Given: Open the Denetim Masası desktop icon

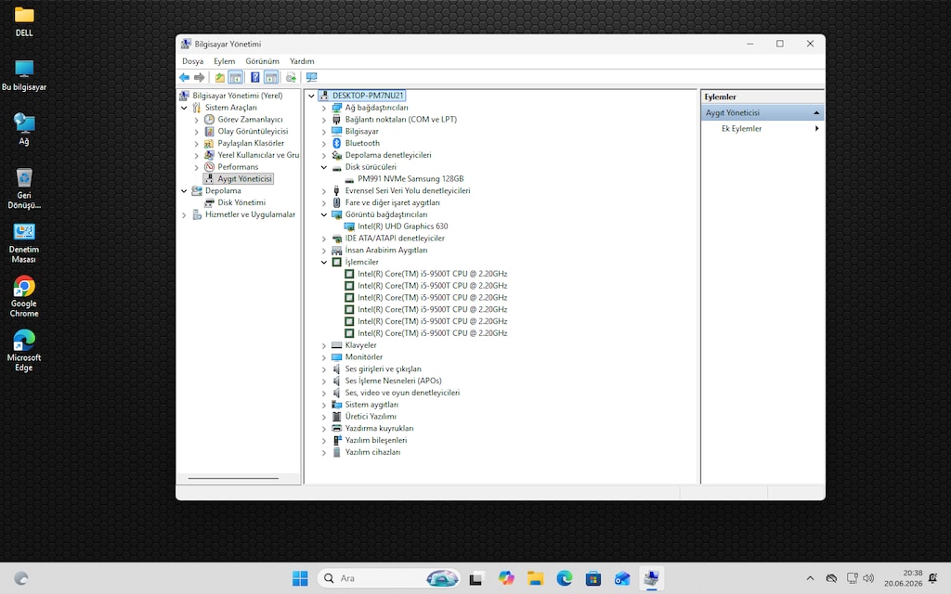Looking at the screenshot, I should coord(23,243).
